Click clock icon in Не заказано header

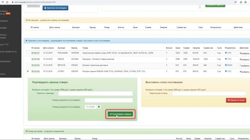pos(27,20)
